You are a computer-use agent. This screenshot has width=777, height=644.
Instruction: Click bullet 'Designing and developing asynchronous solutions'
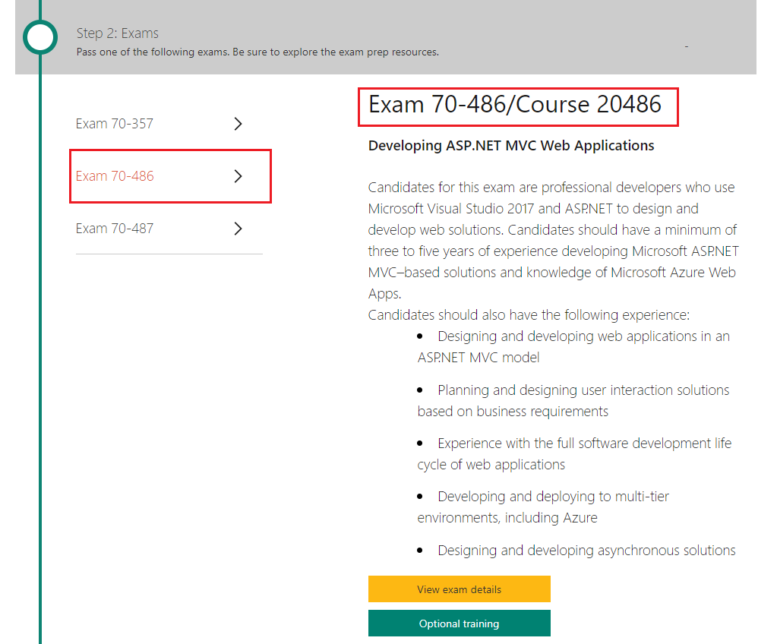coord(586,551)
